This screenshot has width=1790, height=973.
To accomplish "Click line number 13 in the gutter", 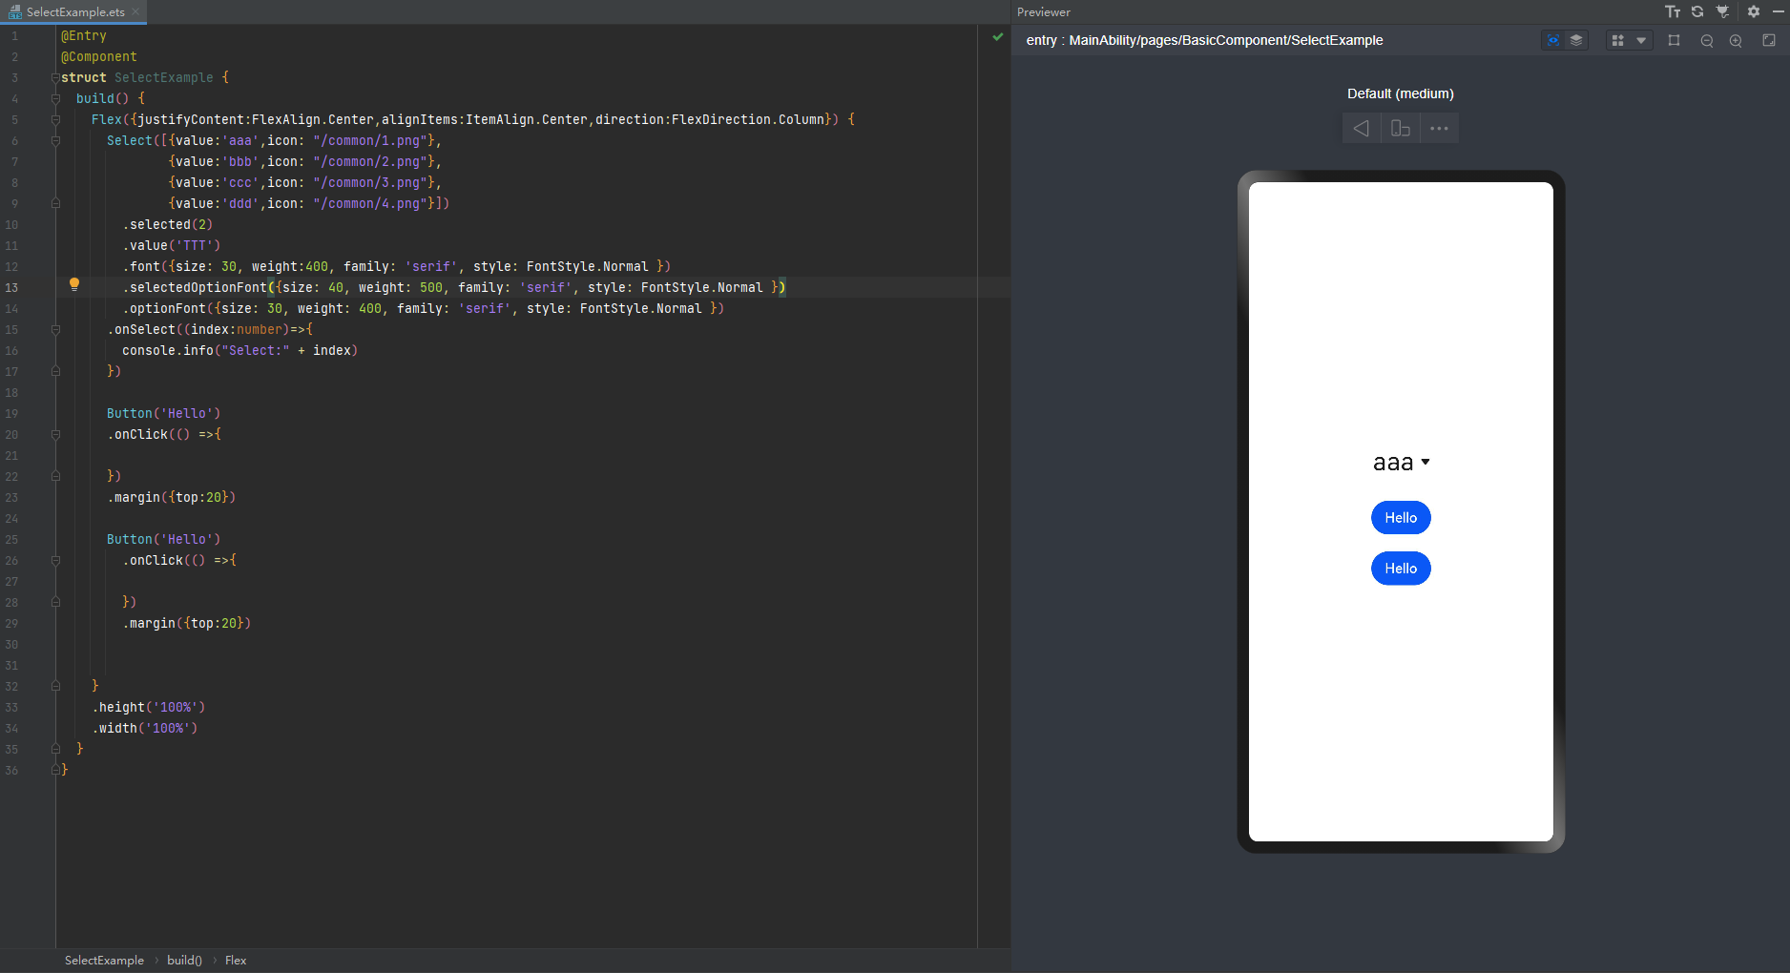I will pyautogui.click(x=11, y=287).
